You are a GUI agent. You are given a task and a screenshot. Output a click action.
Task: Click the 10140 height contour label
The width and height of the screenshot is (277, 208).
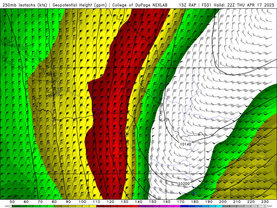[x=186, y=144]
